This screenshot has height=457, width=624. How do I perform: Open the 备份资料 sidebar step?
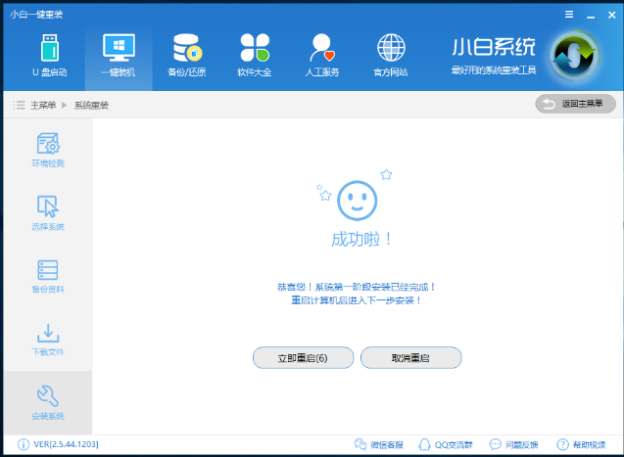tap(48, 276)
